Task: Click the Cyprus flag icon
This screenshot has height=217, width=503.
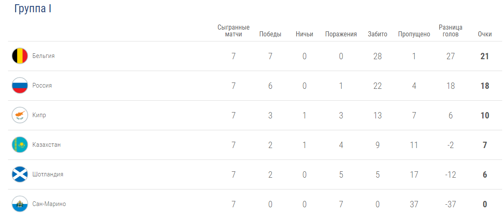Action: coord(20,115)
